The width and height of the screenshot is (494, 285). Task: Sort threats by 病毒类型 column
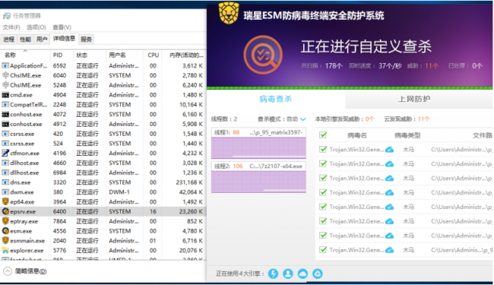tap(407, 135)
